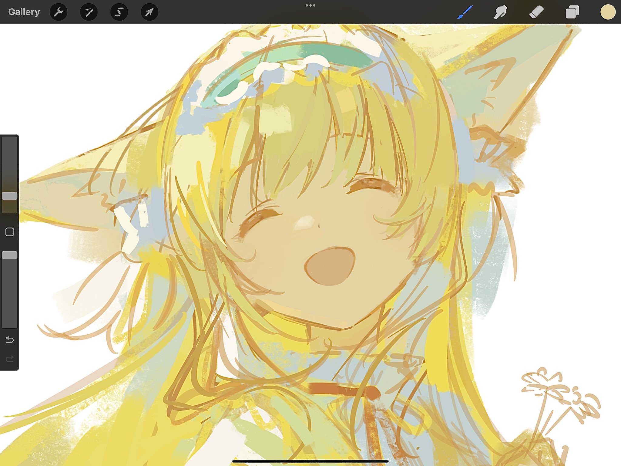Undo the last stroke

click(x=9, y=339)
